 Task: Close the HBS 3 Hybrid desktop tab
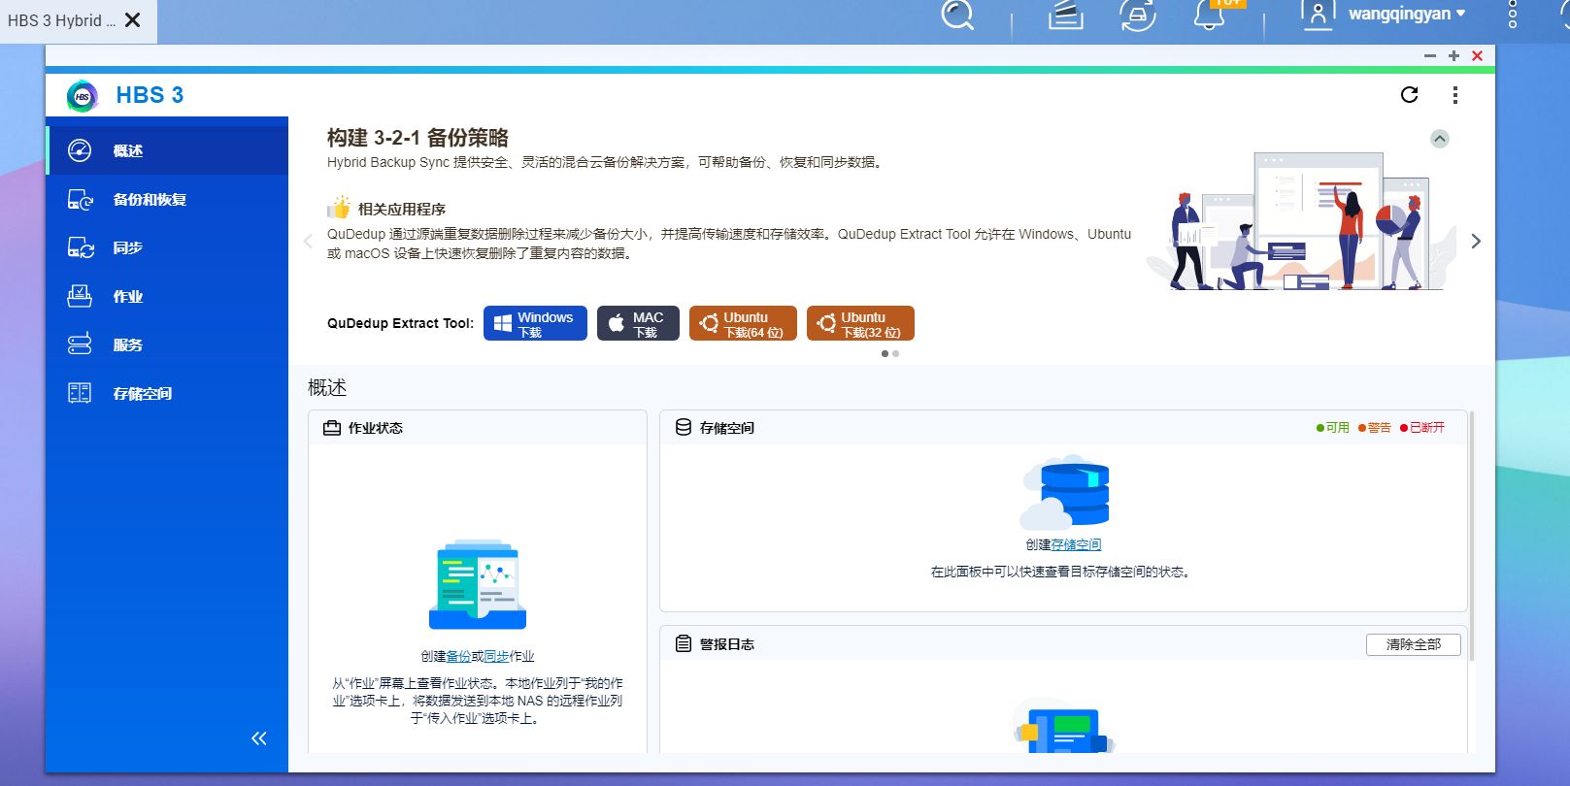point(133,19)
